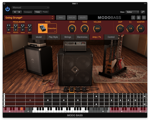Switch to the Play Style tab
Viewport: 150px width, 121px height.
[53, 37]
